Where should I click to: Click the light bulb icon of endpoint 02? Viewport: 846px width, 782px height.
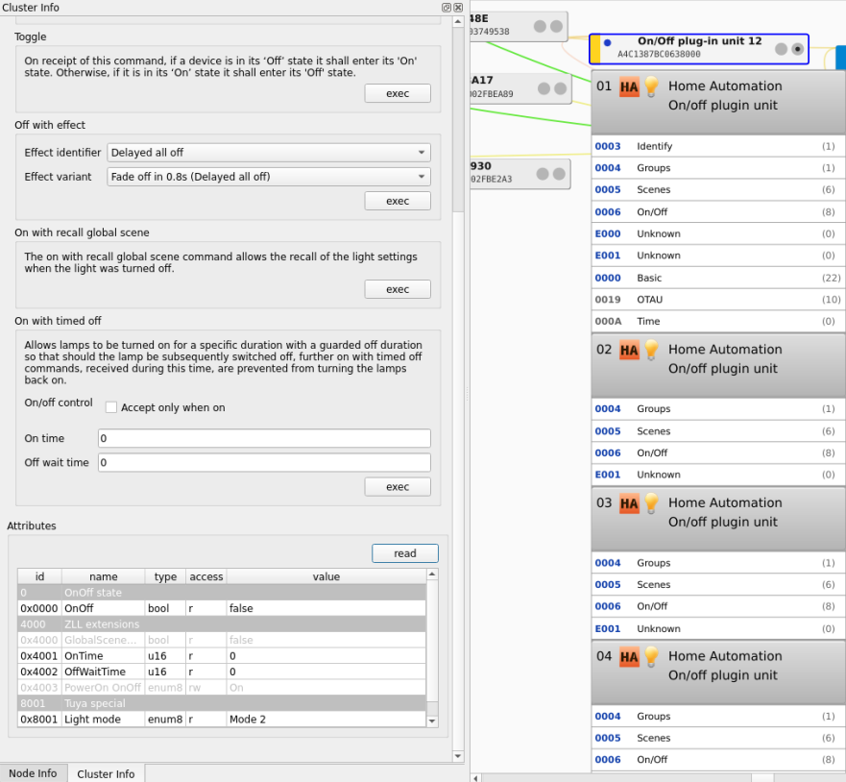click(x=651, y=350)
